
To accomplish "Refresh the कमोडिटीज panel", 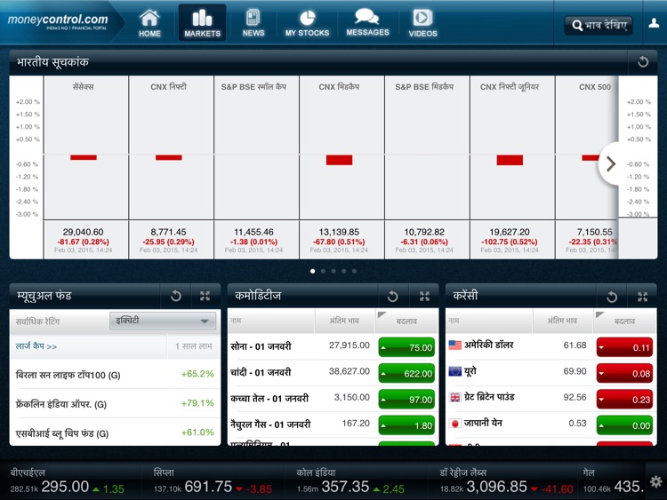I will coord(393,296).
